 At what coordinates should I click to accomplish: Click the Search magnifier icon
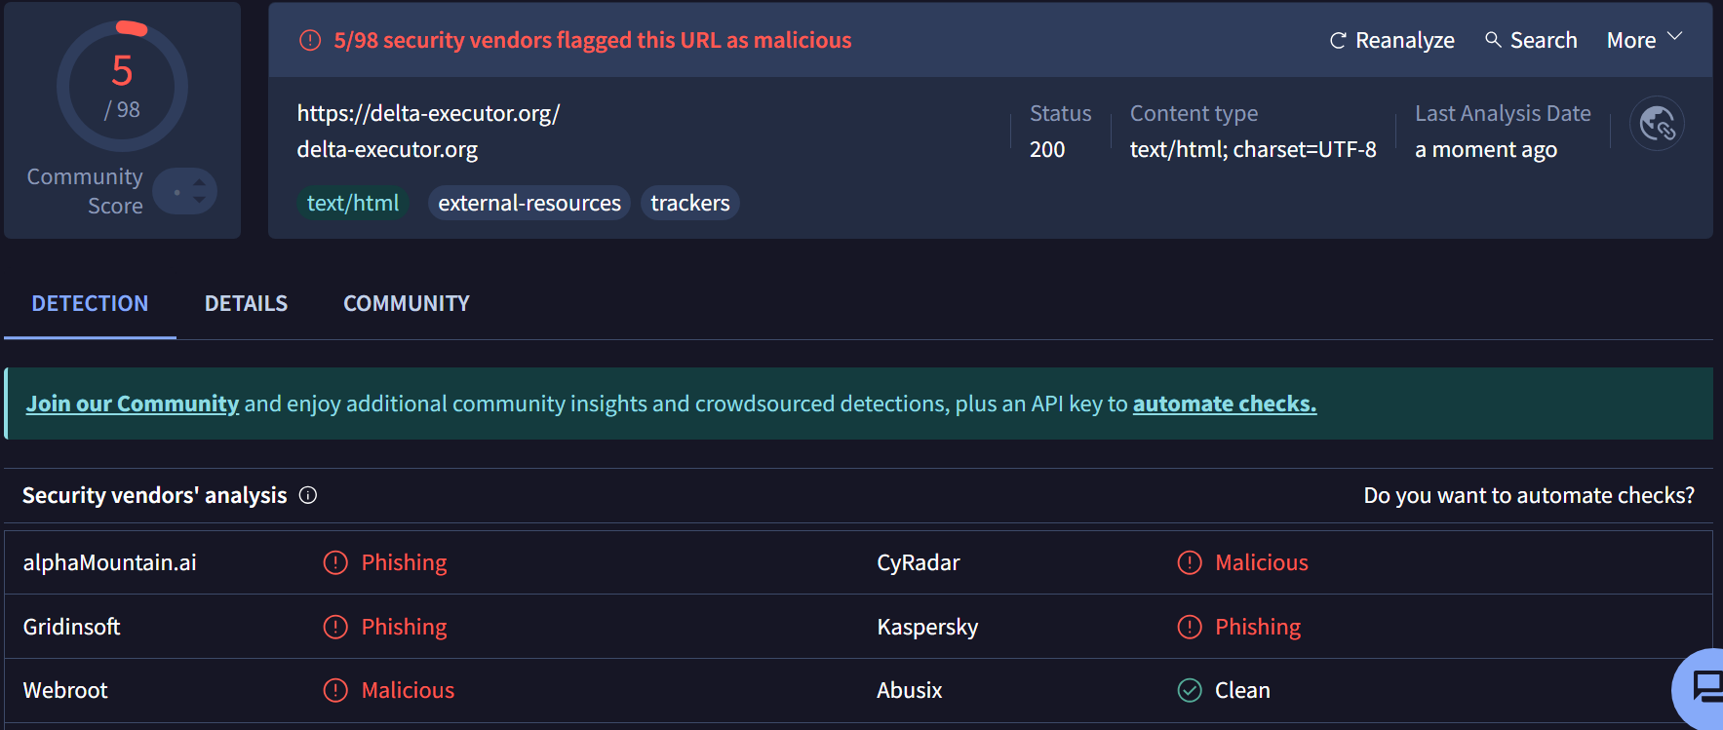pos(1493,40)
